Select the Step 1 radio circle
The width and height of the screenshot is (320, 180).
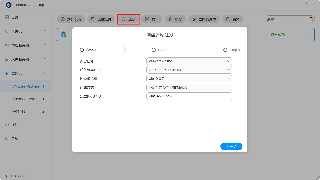82,50
